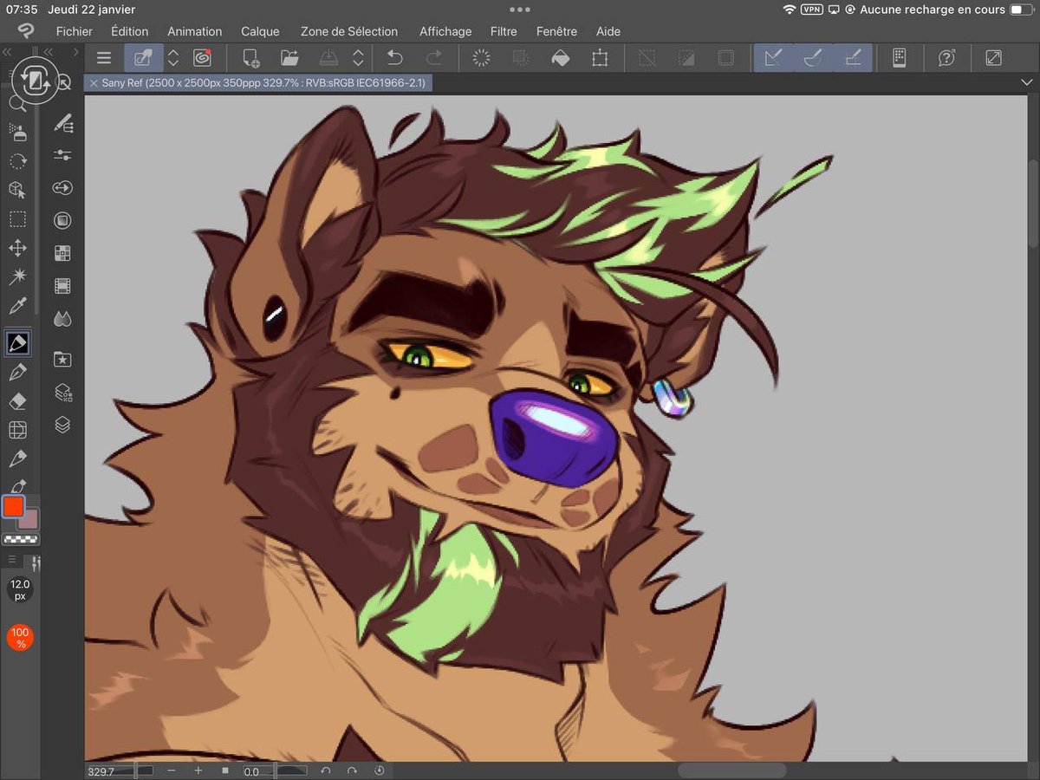This screenshot has height=780, width=1040.
Task: Open the Filtre menu
Action: coord(504,31)
